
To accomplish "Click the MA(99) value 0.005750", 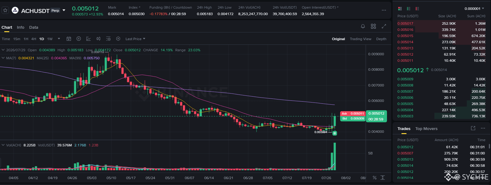I will coord(92,58).
